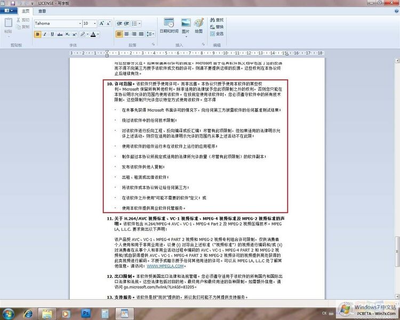Toggle Subscript formatting
This screenshot has height=320, width=400.
click(x=67, y=34)
